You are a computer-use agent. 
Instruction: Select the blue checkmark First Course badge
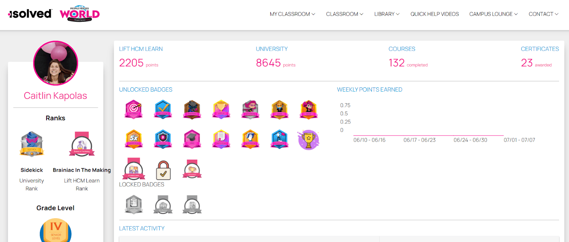(163, 109)
